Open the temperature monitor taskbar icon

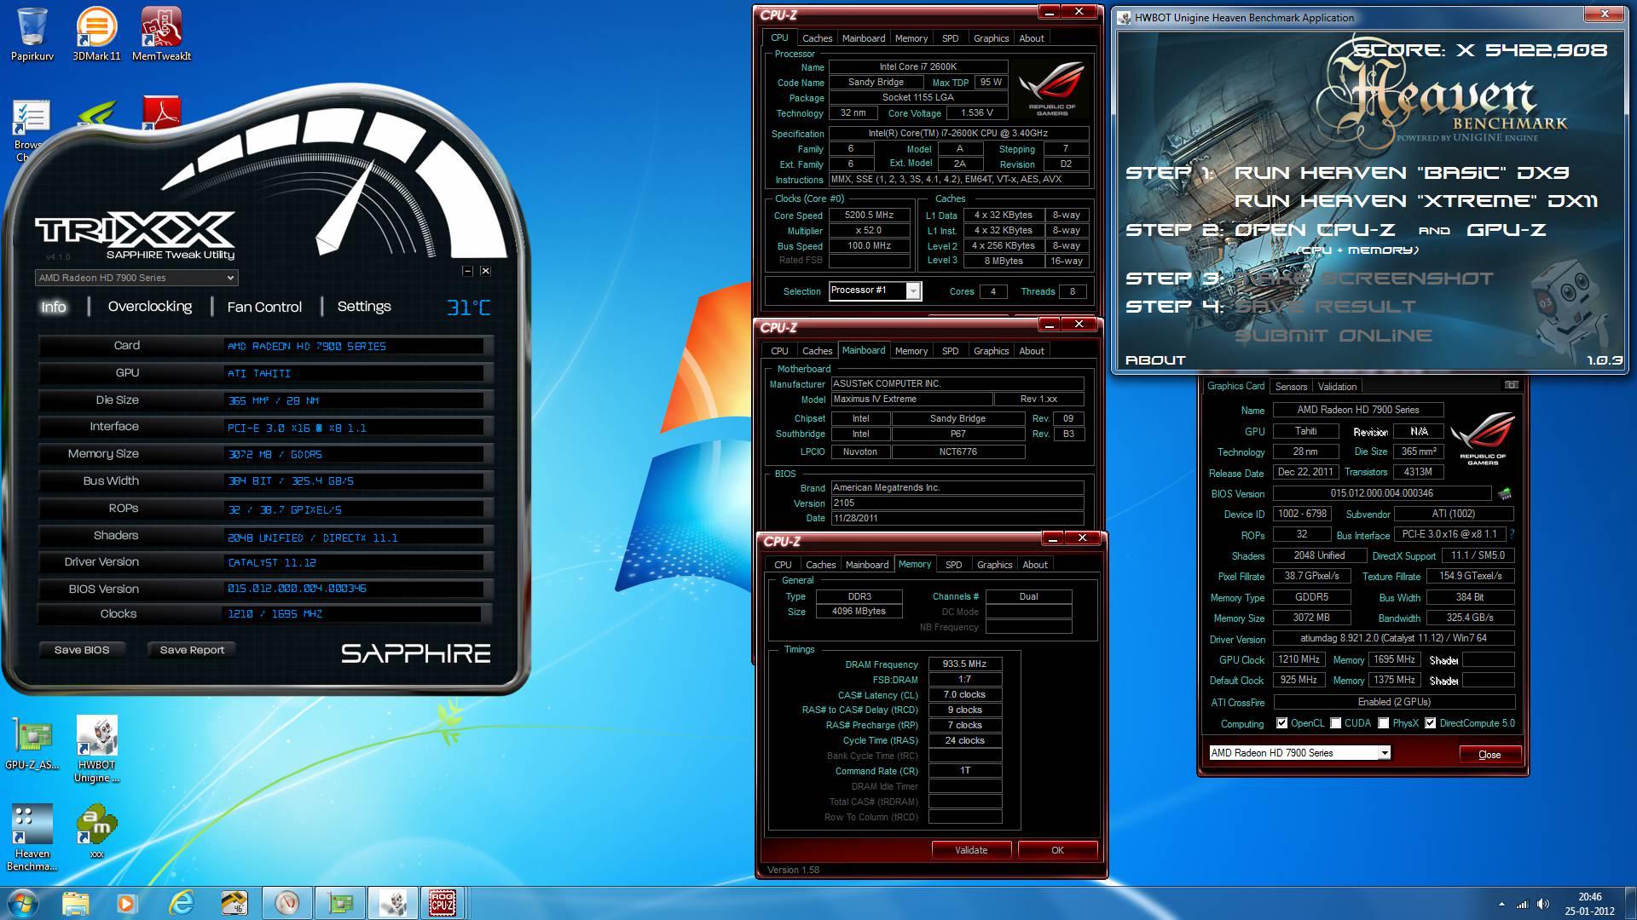click(x=234, y=902)
